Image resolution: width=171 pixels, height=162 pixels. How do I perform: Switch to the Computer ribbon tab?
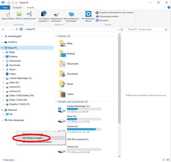coord(17,8)
